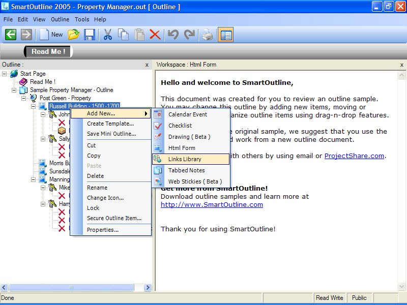The width and height of the screenshot is (407, 305).
Task: Click the gray Forward arrow toolbar icon
Action: tap(26, 35)
